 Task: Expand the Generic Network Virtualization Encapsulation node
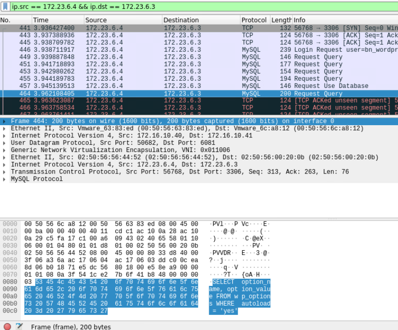point(4,150)
